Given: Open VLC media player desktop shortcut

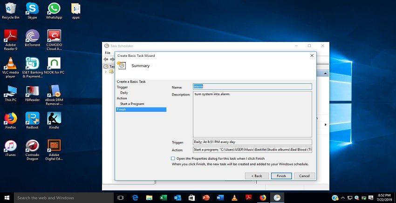Looking at the screenshot, I should pos(11,68).
